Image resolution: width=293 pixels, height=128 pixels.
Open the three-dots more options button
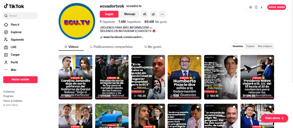tap(163, 14)
